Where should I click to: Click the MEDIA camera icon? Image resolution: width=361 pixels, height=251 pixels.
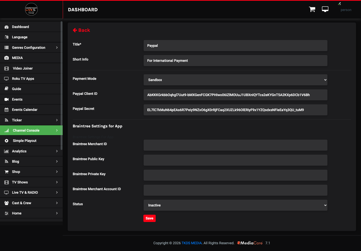coord(7,58)
